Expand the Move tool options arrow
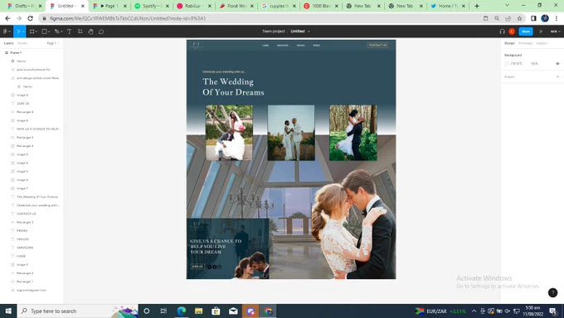The image size is (564, 318). (24, 32)
